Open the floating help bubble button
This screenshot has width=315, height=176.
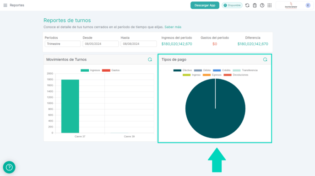coord(9,167)
